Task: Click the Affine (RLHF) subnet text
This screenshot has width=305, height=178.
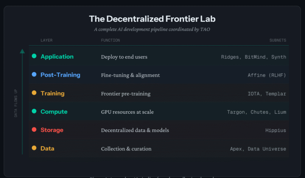Action: point(267,75)
